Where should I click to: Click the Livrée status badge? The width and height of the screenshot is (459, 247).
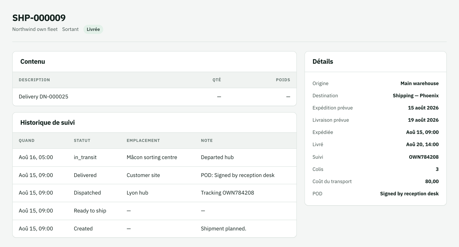pos(93,29)
